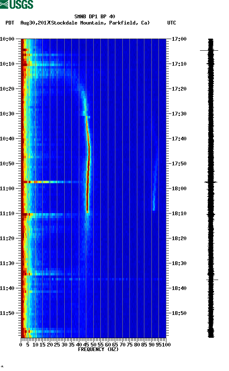This screenshot has height=371, width=229.
Task: Click the "11:40" PDT time label
Action: coord(7,288)
